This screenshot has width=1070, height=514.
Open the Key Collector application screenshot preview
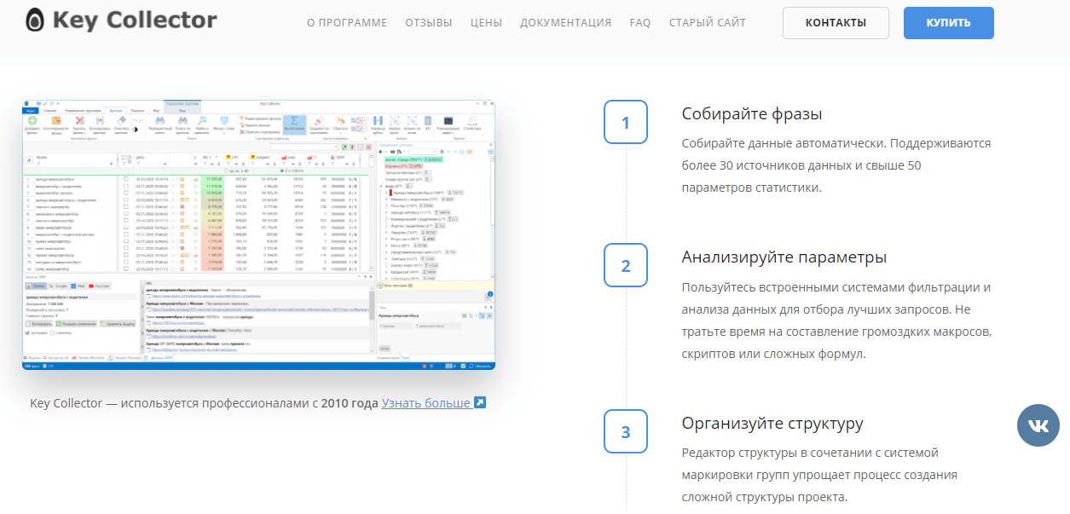[258, 235]
